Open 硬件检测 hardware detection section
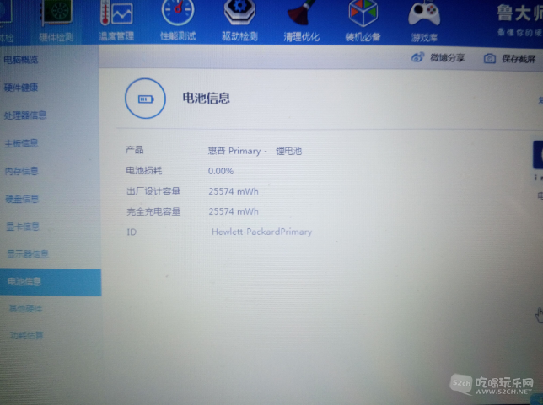Screen dimensions: 543x405 (56, 23)
